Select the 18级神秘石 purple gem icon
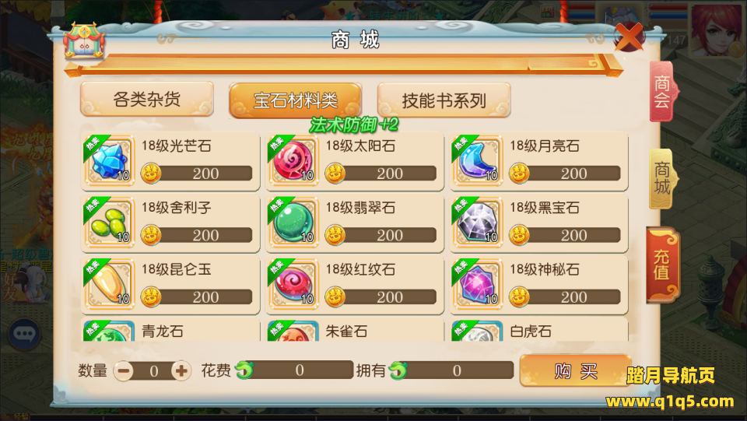This screenshot has height=421, width=747. pos(477,285)
